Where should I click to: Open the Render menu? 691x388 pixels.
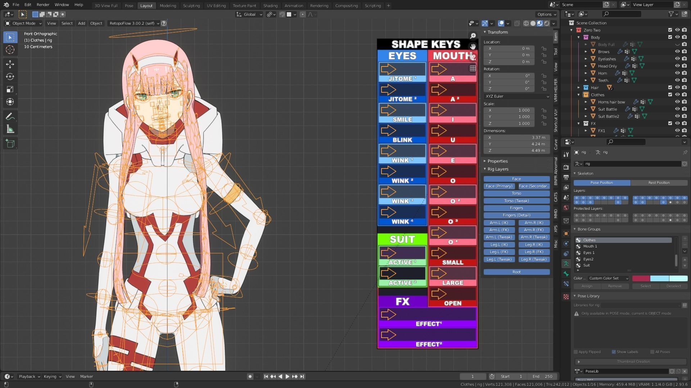pos(43,5)
